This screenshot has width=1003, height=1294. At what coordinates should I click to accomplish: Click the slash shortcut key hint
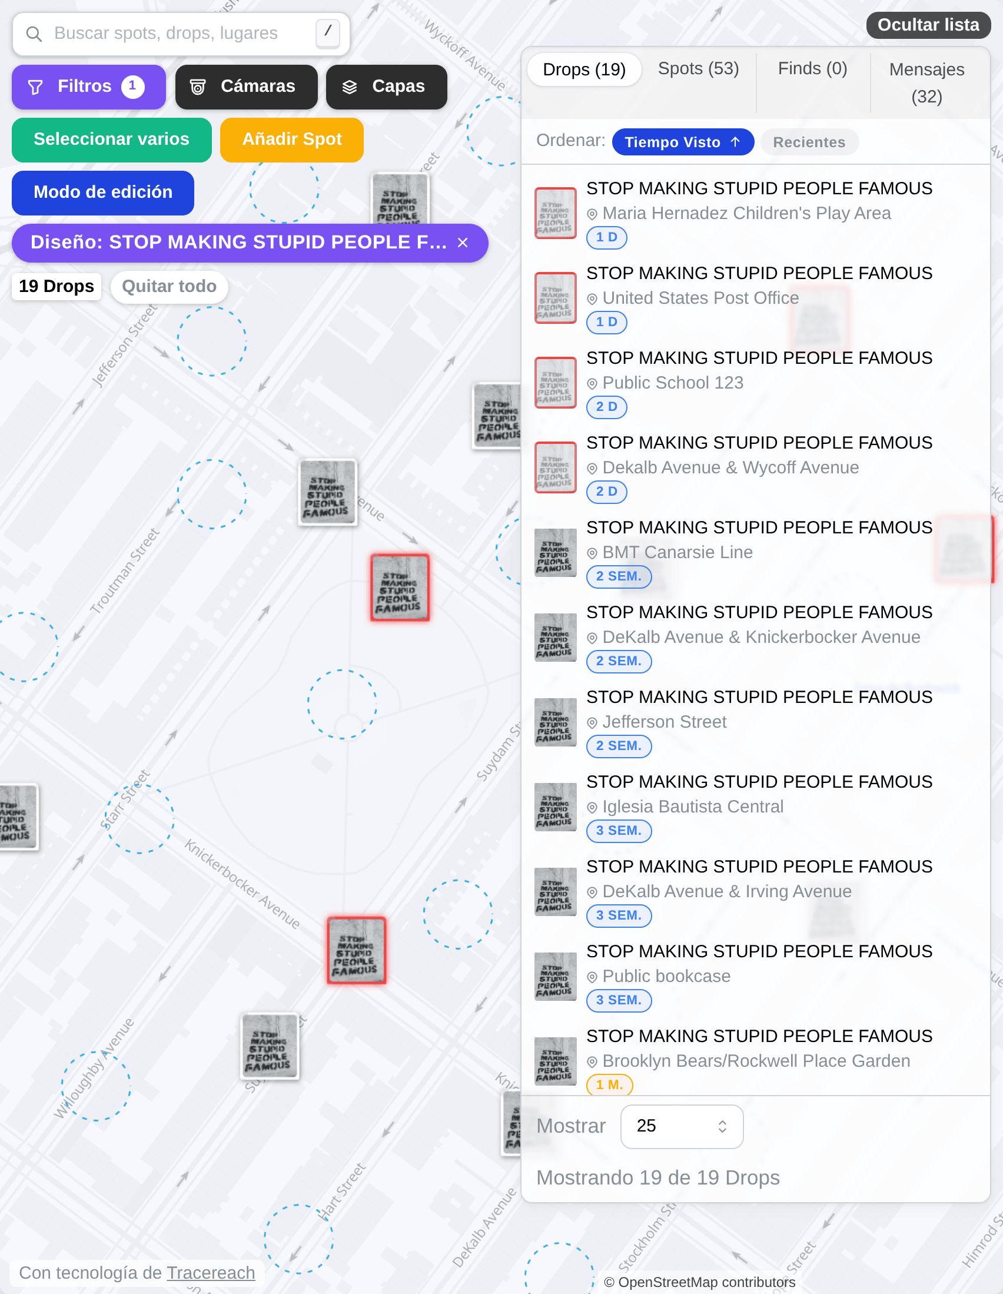click(x=328, y=33)
